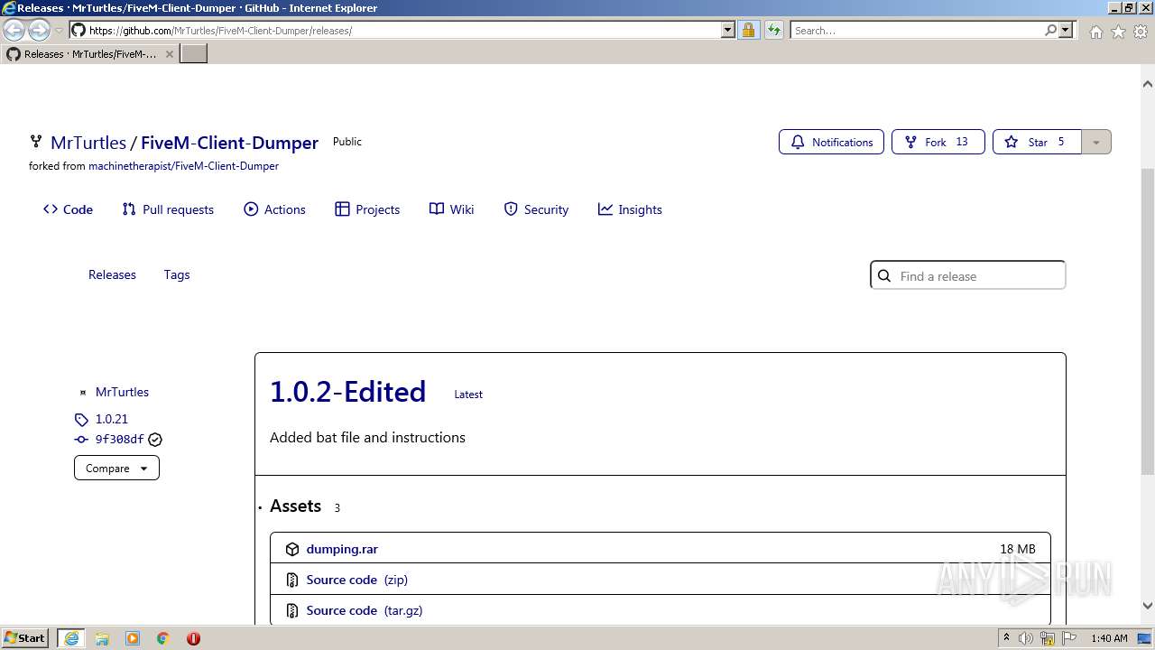
Task: Show hidden tray icons arrow
Action: 1006,637
